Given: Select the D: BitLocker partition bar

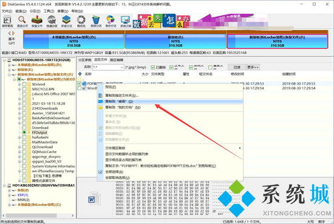Looking at the screenshot, I should 73,39.
